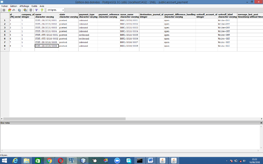Switch to Opera browser in taskbar

pyautogui.click(x=60, y=161)
